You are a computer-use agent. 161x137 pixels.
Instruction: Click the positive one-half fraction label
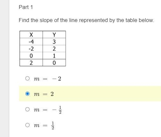pyautogui.click(x=44, y=126)
